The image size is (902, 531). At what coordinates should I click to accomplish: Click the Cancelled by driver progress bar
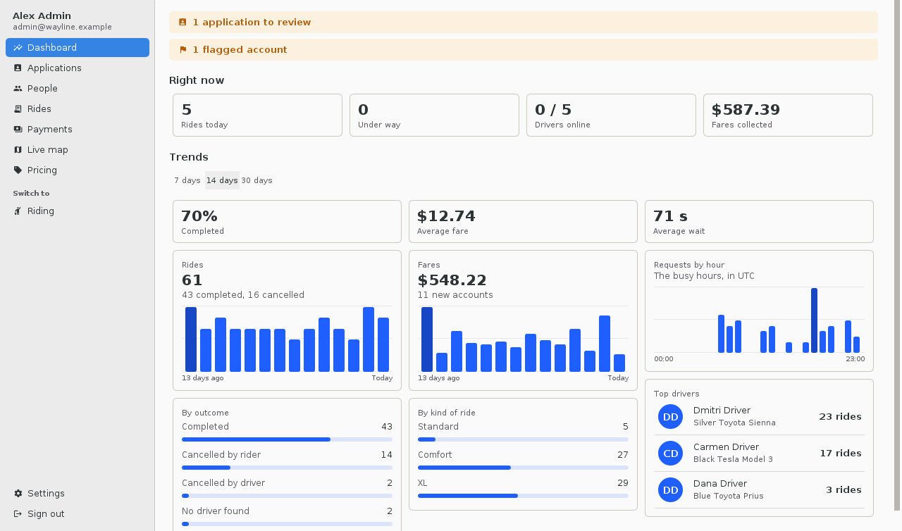click(287, 496)
